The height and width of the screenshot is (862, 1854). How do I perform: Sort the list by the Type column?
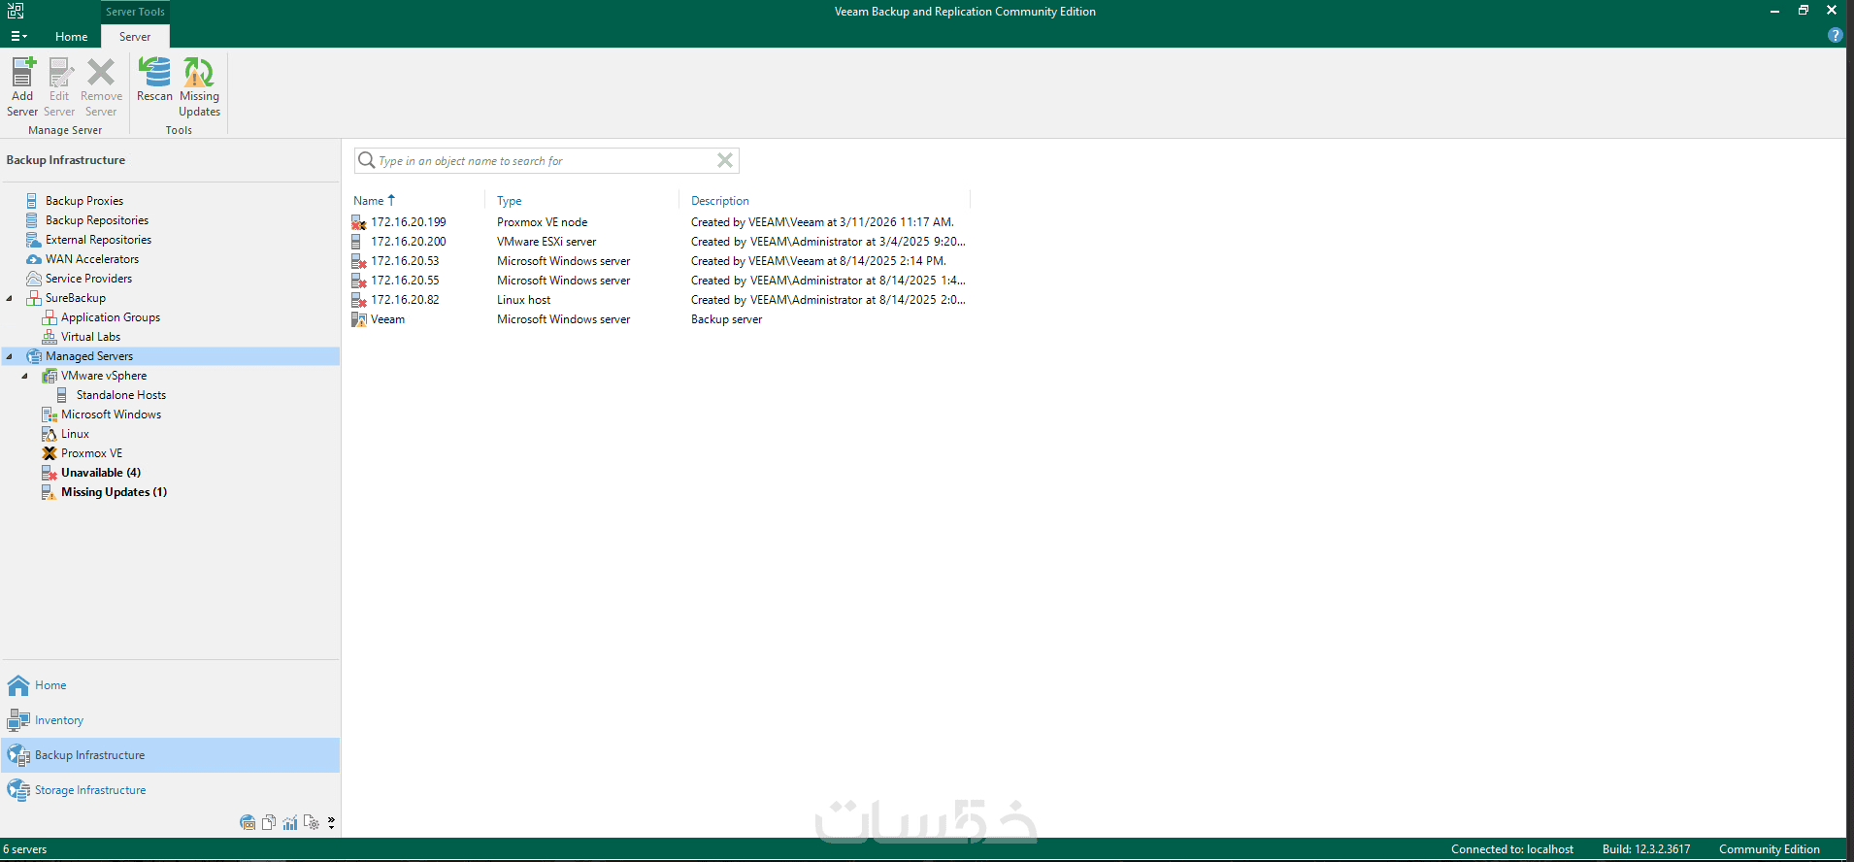[509, 201]
